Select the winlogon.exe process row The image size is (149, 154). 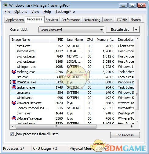[x=72, y=67]
